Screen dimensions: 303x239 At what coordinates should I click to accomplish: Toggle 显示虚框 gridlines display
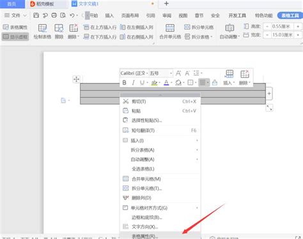click(x=15, y=37)
